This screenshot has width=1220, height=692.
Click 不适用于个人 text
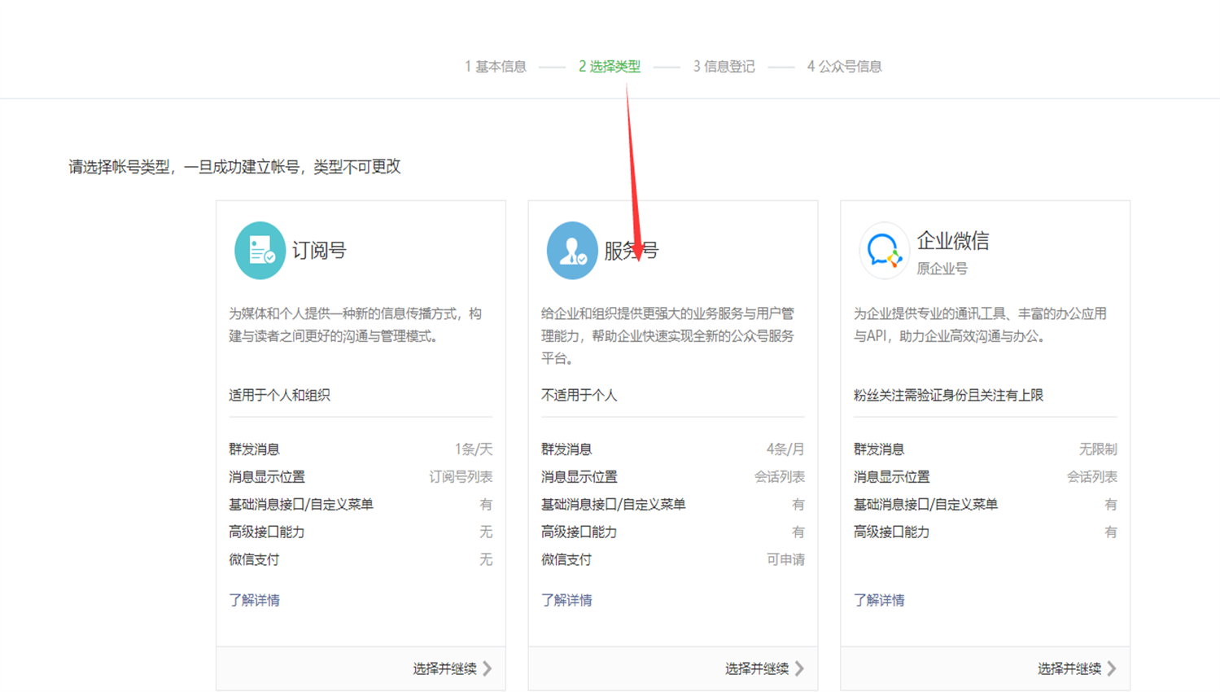579,395
